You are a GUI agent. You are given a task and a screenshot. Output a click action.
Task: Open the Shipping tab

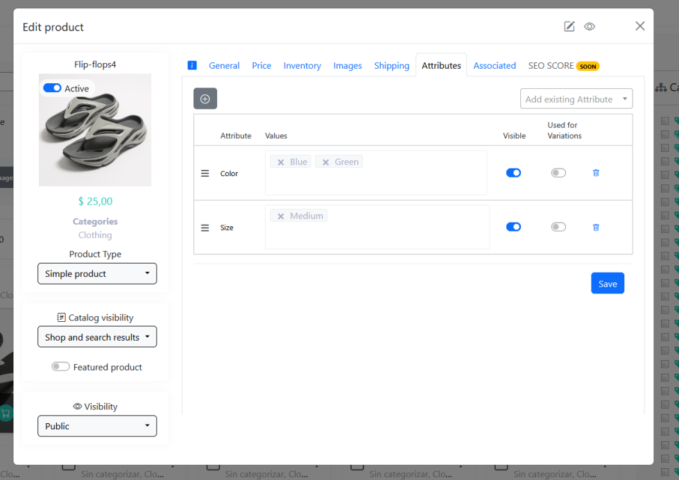pyautogui.click(x=391, y=66)
